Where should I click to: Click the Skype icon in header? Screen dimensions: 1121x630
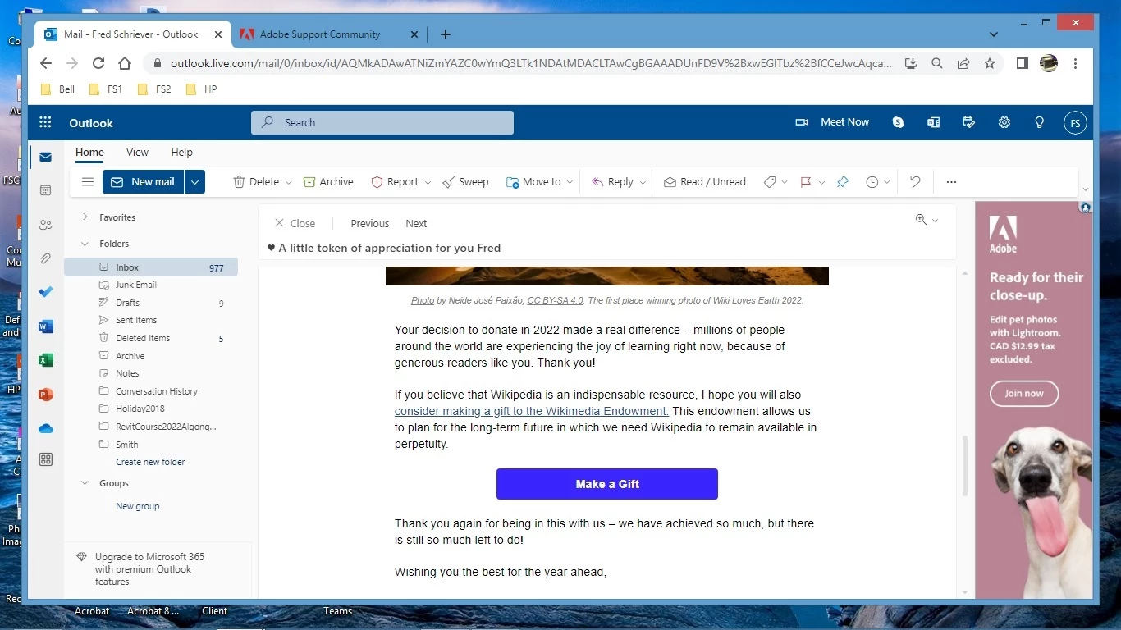tap(898, 122)
